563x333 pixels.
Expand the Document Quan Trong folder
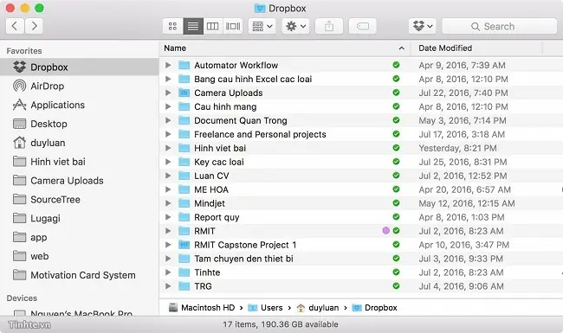point(168,120)
